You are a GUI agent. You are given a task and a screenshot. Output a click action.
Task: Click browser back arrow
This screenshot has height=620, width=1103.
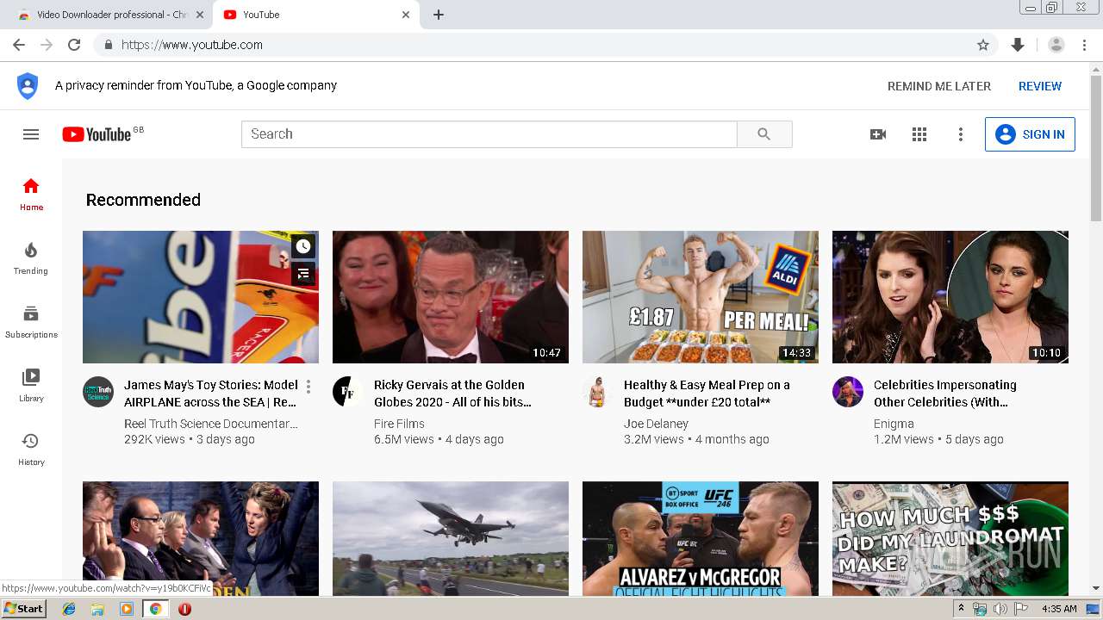[x=19, y=45]
